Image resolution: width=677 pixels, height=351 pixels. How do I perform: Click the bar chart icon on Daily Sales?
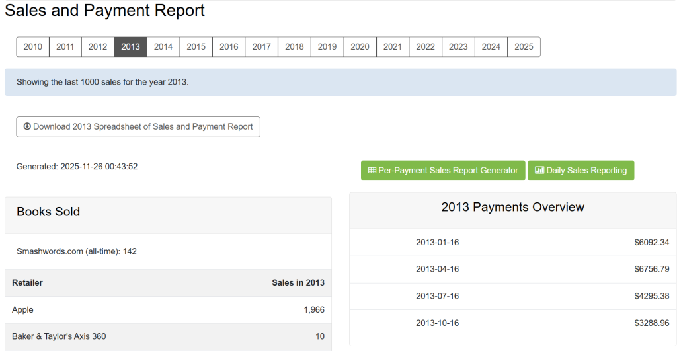(539, 171)
